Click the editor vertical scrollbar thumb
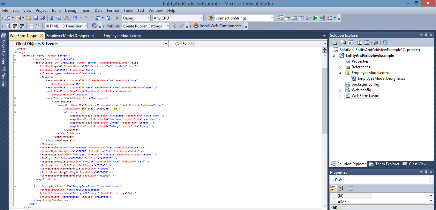Viewport: 436px width, 210px height. pyautogui.click(x=325, y=101)
